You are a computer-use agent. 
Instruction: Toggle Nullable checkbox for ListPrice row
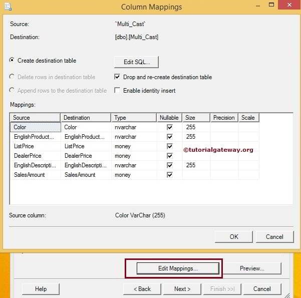(170, 146)
